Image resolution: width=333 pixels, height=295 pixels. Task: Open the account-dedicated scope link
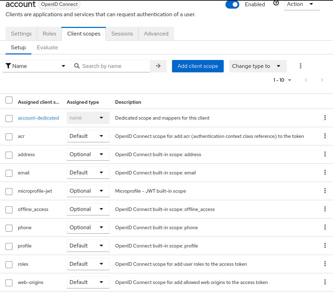[x=38, y=118]
